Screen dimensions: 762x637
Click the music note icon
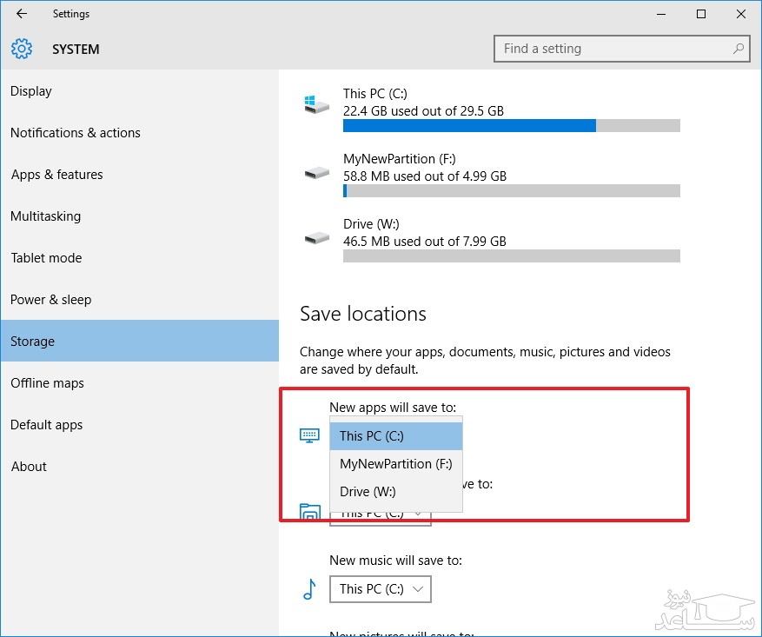[309, 590]
